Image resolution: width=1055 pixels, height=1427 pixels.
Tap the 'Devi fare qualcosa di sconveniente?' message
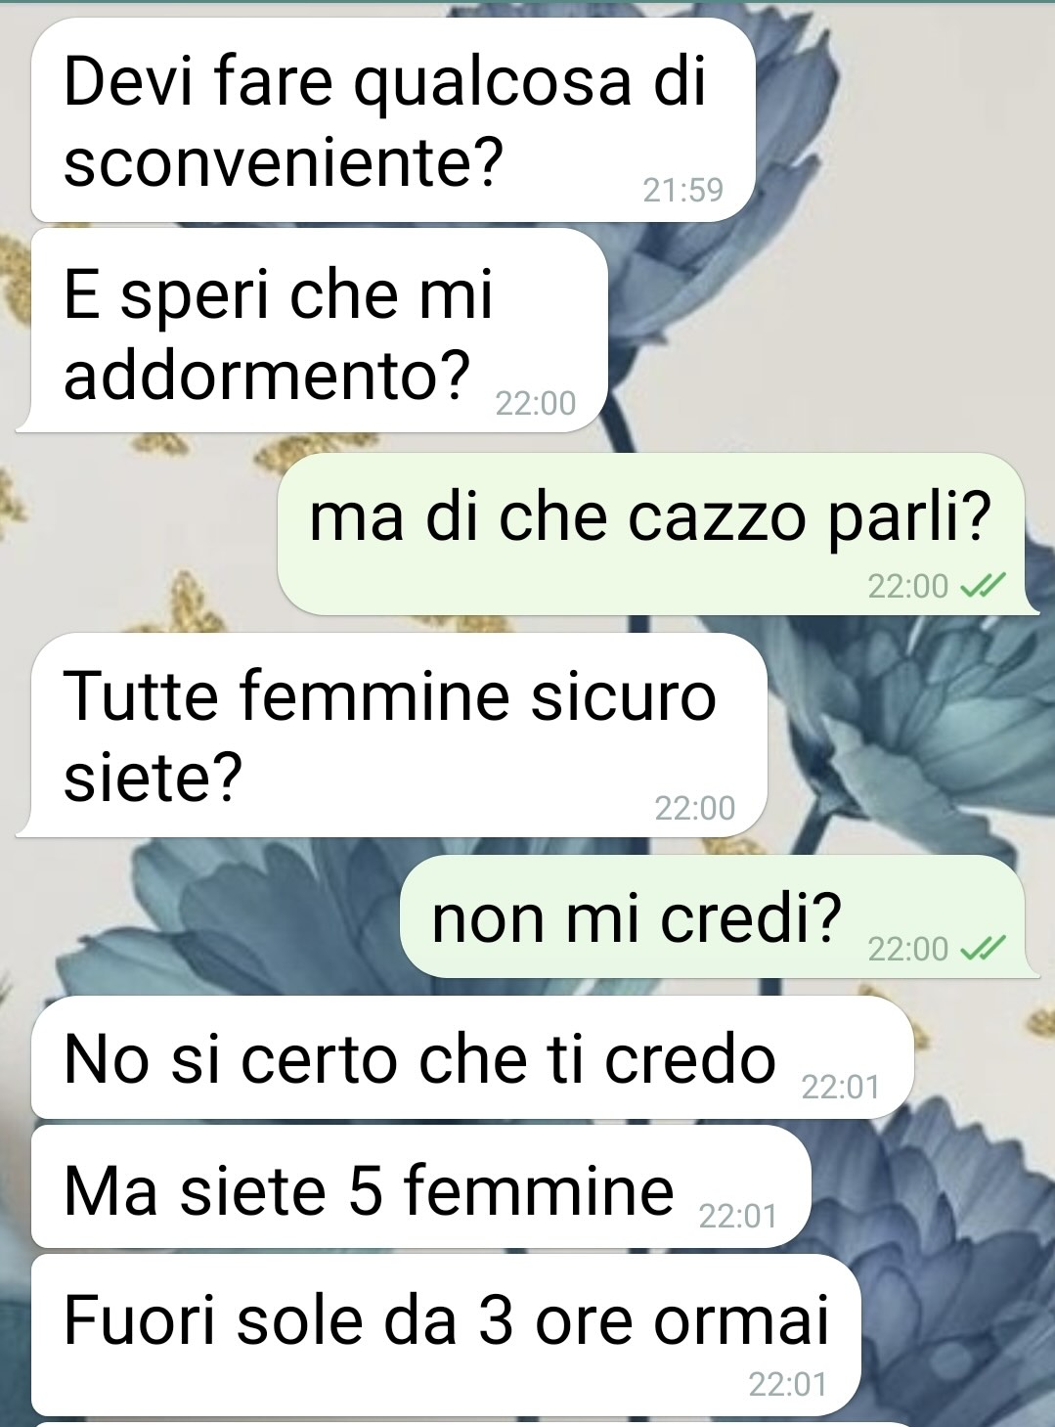click(393, 120)
